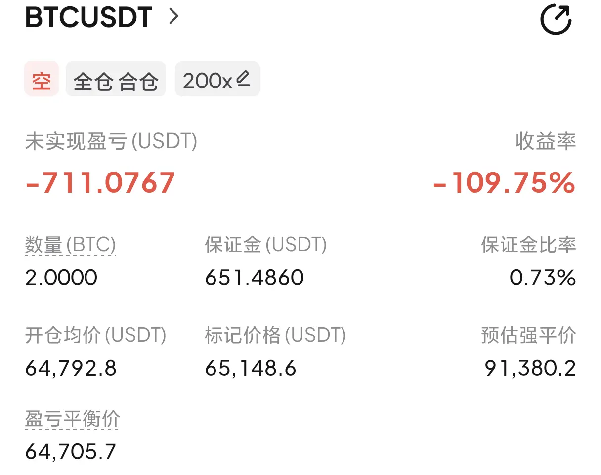Tap the entry price 64,792.8
The height and width of the screenshot is (475, 601).
coord(71,368)
